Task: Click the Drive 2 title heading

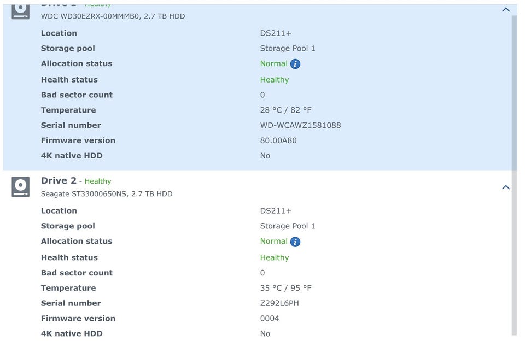Action: [59, 180]
